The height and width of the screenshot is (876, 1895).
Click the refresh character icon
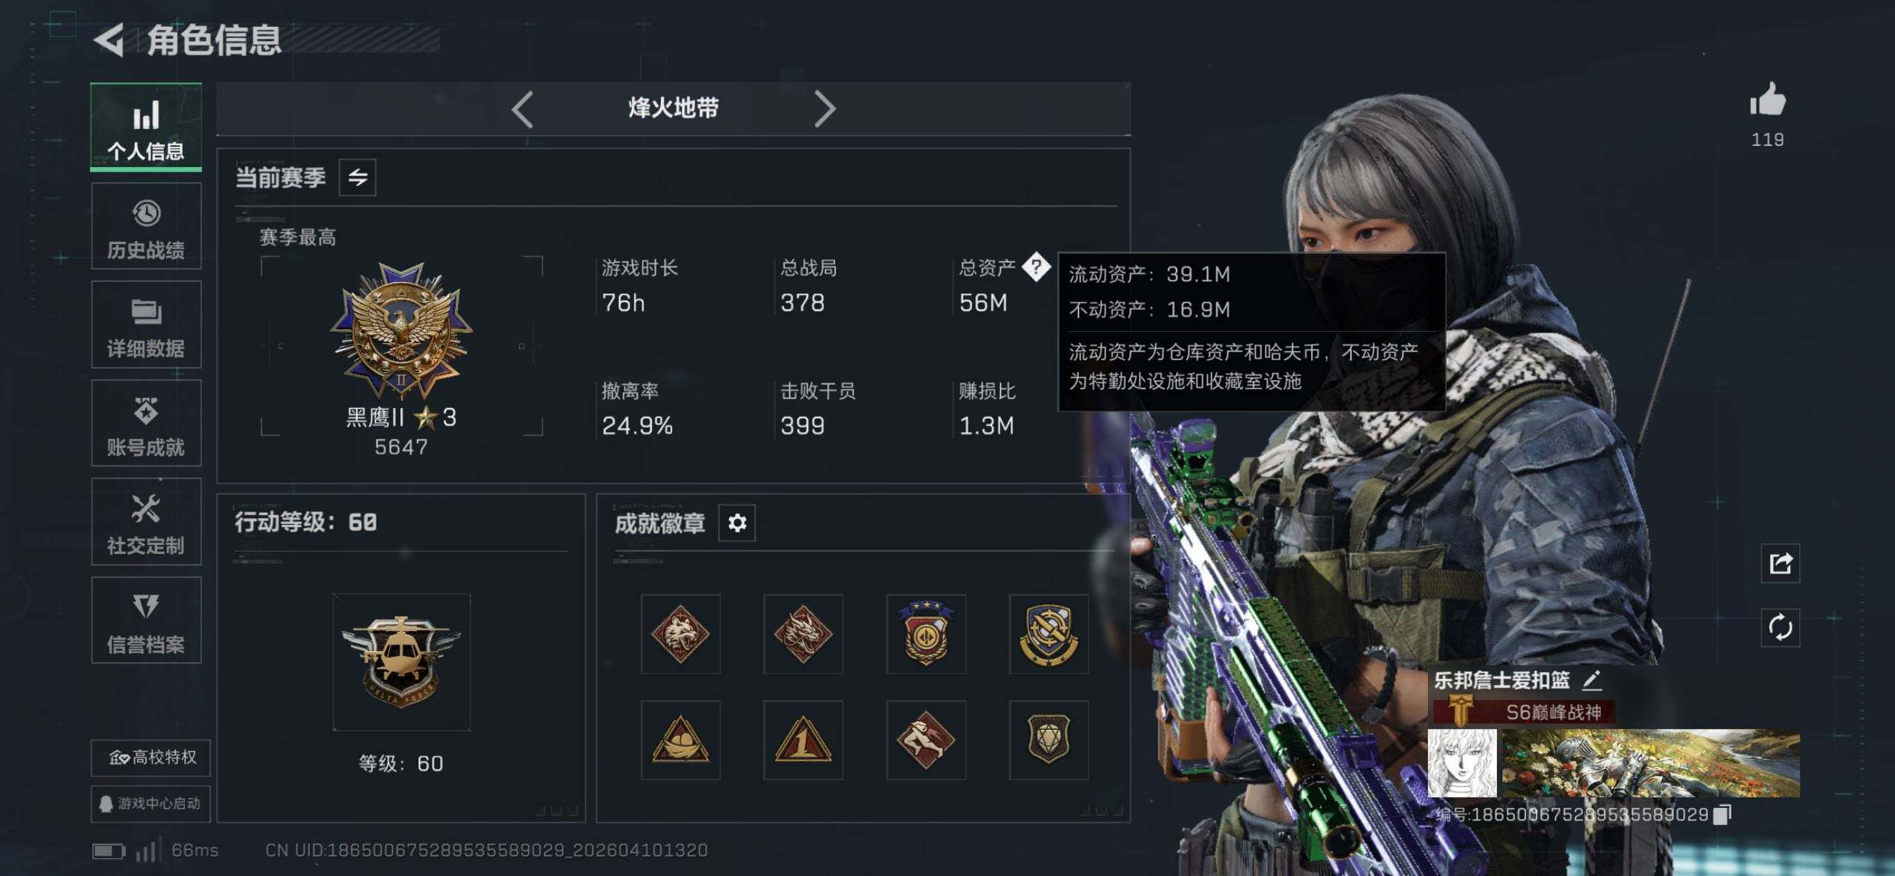click(1780, 627)
